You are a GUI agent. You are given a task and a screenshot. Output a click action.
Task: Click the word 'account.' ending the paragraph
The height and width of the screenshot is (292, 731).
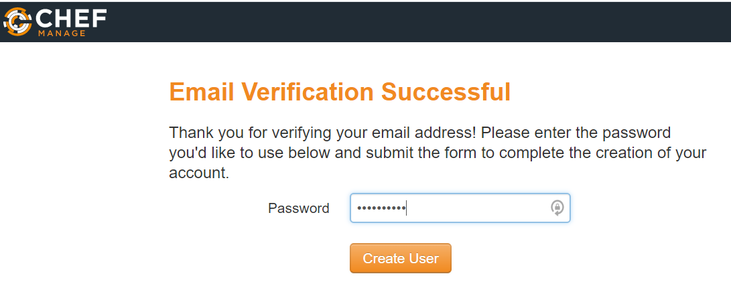pyautogui.click(x=199, y=173)
